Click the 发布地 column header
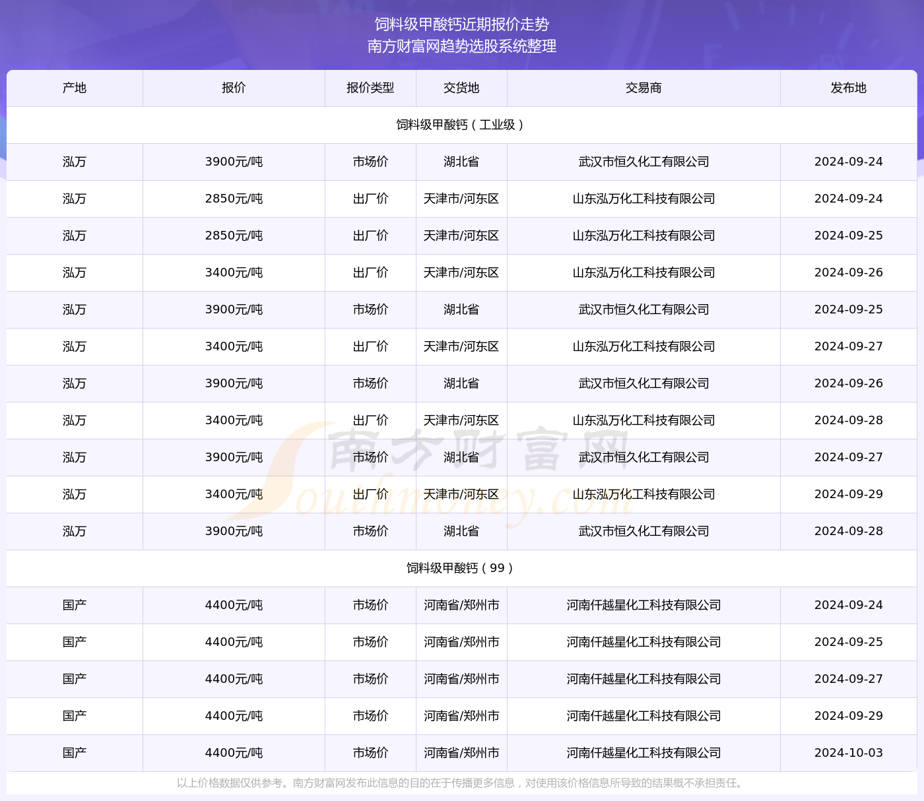Image resolution: width=924 pixels, height=801 pixels. pos(849,88)
